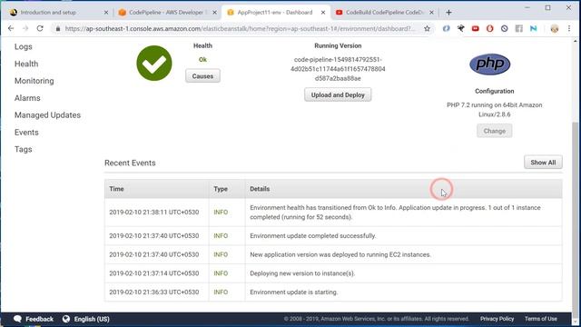The image size is (581, 327).
Task: Click the blue N extension icon
Action: (x=534, y=28)
